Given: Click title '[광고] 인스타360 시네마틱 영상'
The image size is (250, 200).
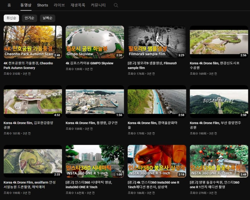Looking at the screenshot, I should [89, 185].
